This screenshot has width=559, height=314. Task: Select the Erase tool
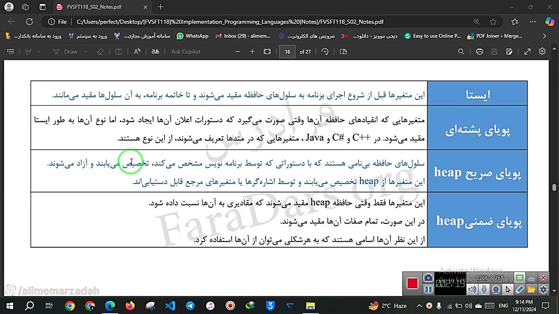click(x=100, y=51)
